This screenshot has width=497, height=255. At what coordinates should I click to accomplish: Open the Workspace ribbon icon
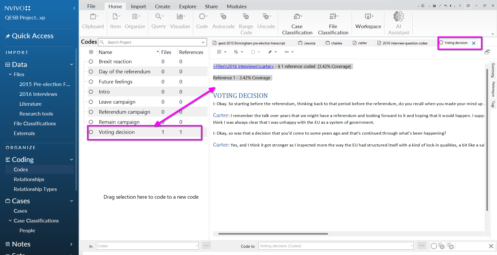(368, 17)
